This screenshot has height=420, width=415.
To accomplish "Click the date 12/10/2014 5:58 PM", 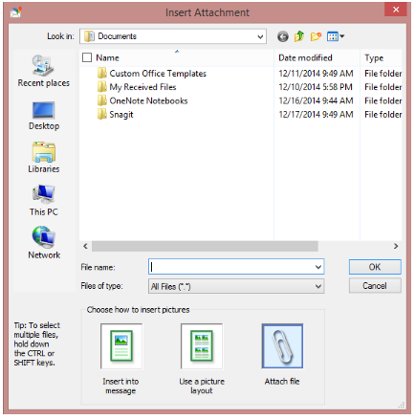I will (x=316, y=87).
